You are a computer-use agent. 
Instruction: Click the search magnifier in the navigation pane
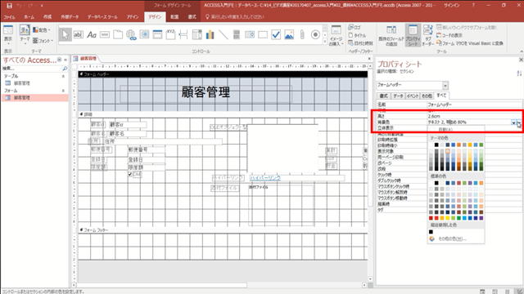click(65, 69)
